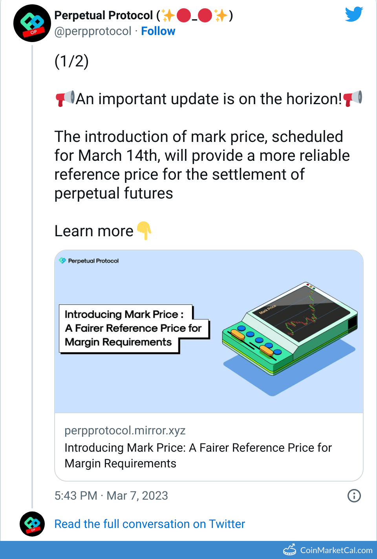Click the @perpprotocol handle
Viewport: 377px width, 559px height.
93,31
